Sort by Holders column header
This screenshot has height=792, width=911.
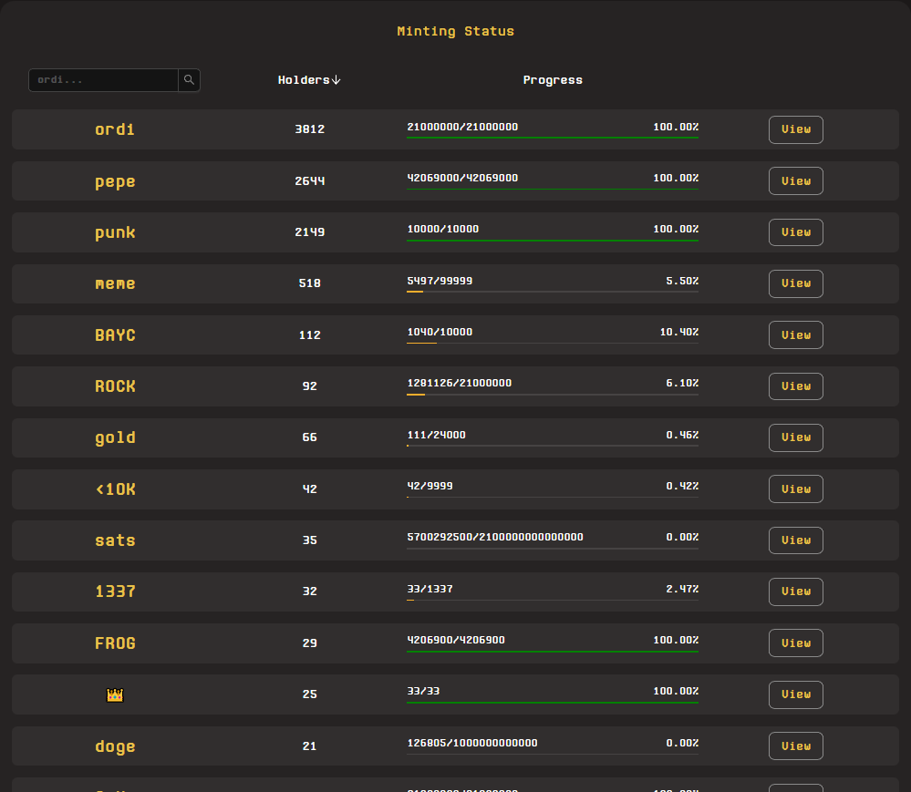tap(309, 80)
